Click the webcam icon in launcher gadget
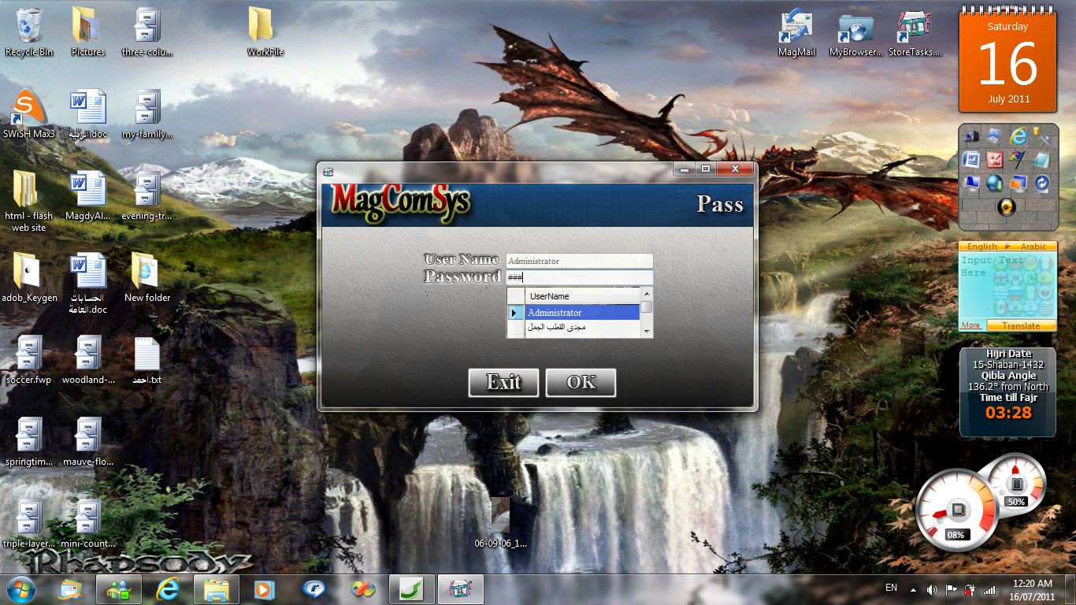1076x605 pixels. pos(1006,207)
